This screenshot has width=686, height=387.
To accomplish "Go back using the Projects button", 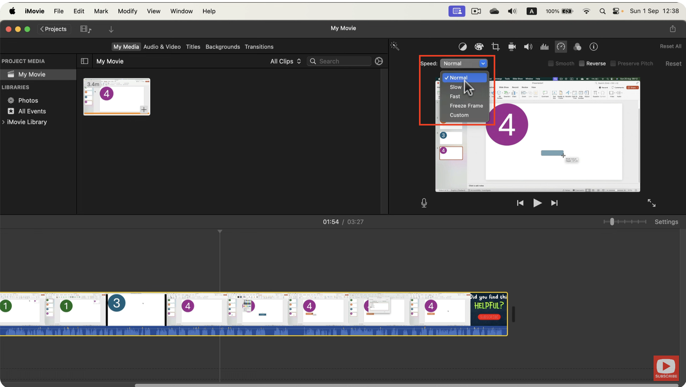I will 53,28.
